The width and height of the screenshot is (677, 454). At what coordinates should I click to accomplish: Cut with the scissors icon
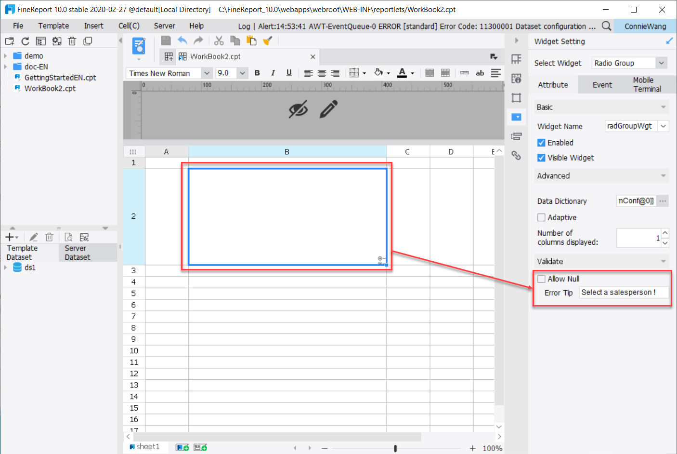pyautogui.click(x=219, y=40)
